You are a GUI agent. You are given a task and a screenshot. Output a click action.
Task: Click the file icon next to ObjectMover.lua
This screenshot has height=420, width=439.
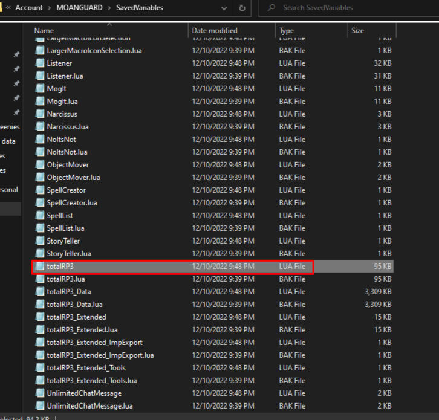pyautogui.click(x=40, y=178)
